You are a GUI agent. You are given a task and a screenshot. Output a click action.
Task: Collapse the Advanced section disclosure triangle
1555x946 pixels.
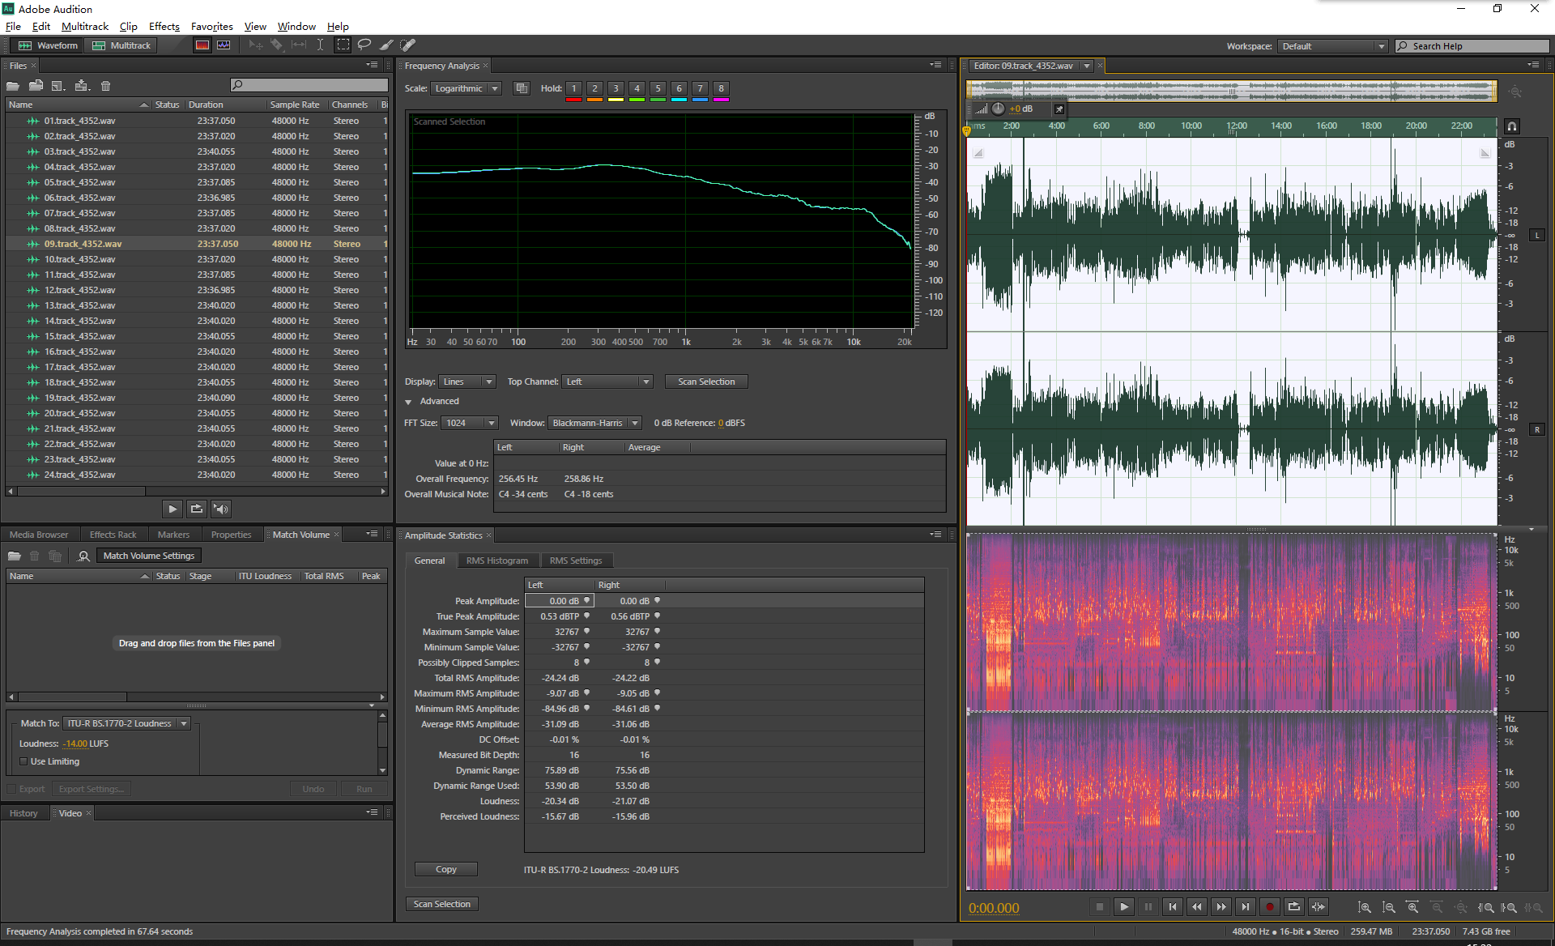pyautogui.click(x=408, y=402)
